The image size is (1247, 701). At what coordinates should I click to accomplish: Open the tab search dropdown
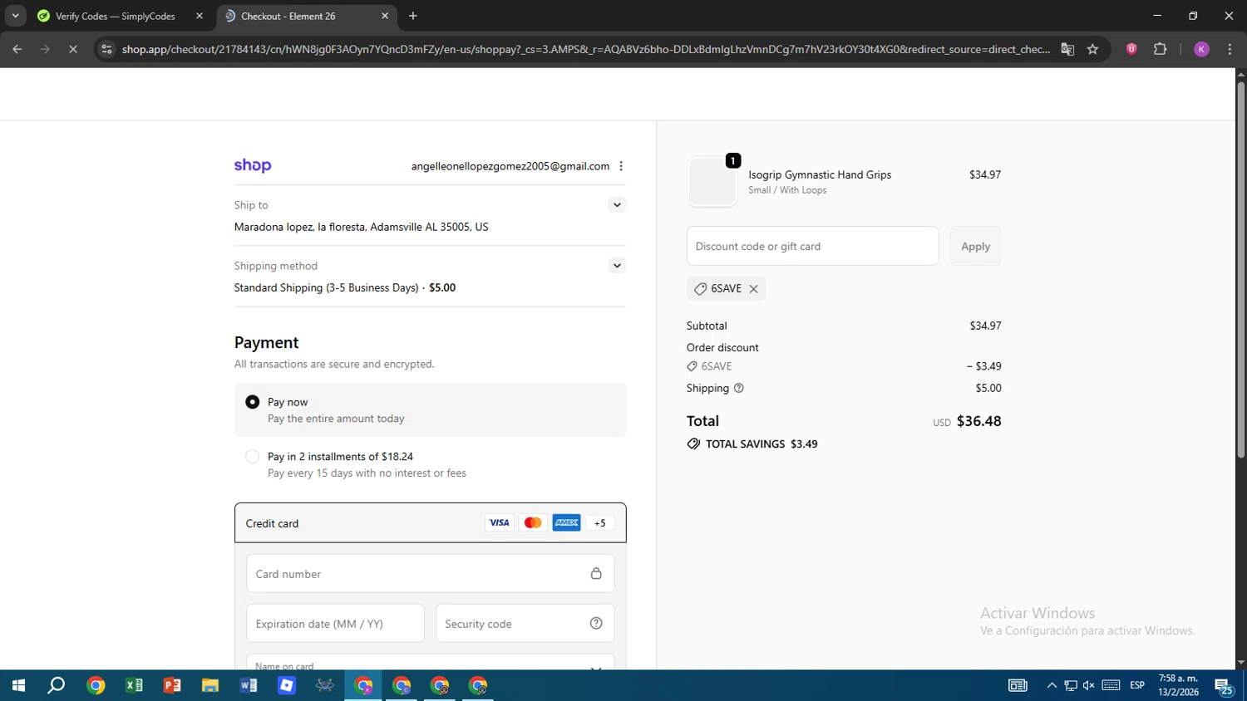(x=15, y=16)
